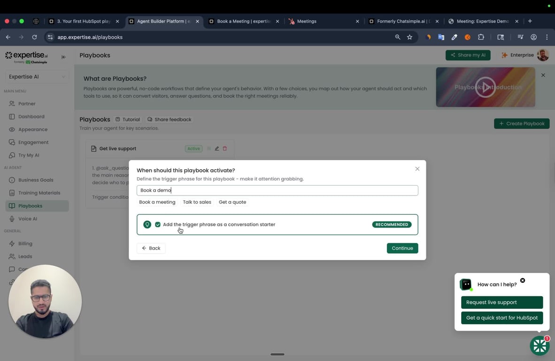Viewport: 555px width, 361px height.
Task: Dismiss the What are Playbooks banner
Action: pos(543,75)
